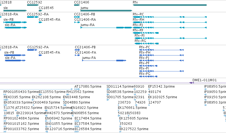Click the SD01705.5prime EST

click(120, 97)
